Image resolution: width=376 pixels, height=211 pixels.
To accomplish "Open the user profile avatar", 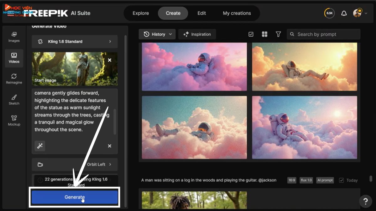I will (x=357, y=13).
